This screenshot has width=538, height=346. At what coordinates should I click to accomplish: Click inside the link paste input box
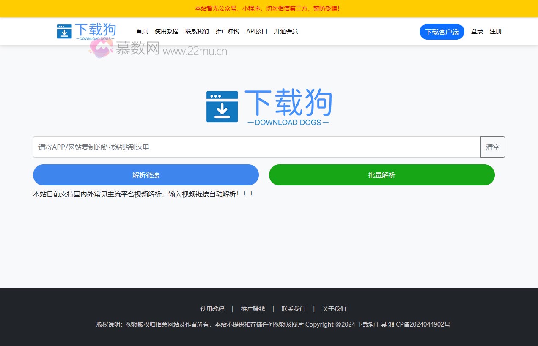pyautogui.click(x=254, y=147)
